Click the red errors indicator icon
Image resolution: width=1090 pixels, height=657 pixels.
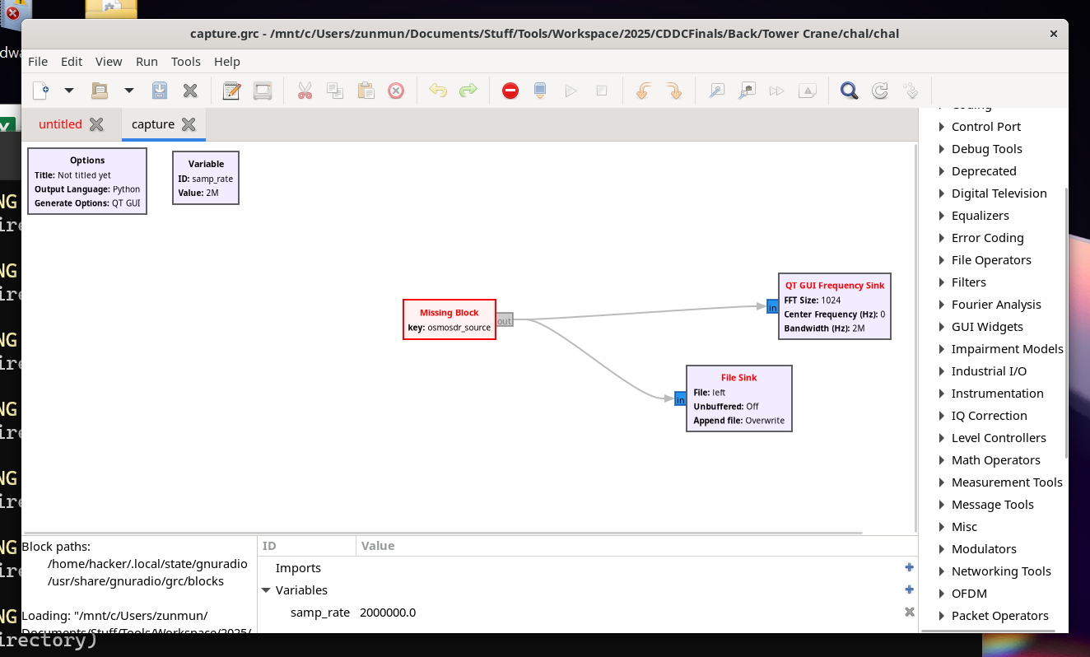510,91
